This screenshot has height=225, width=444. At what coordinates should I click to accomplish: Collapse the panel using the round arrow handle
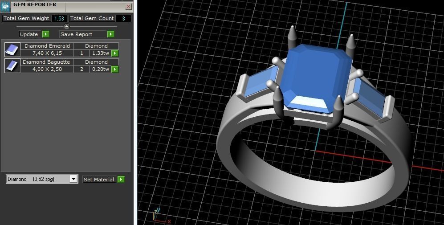click(x=66, y=26)
